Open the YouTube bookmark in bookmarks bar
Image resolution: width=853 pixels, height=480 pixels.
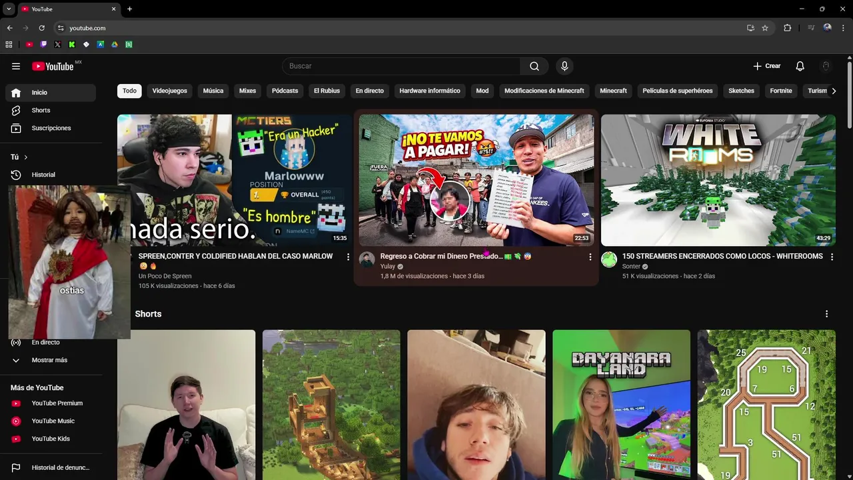(x=29, y=45)
